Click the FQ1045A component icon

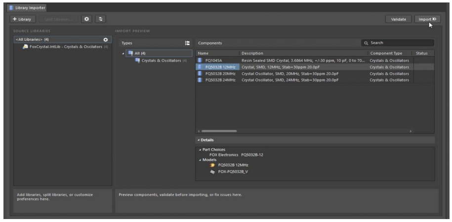click(x=200, y=61)
